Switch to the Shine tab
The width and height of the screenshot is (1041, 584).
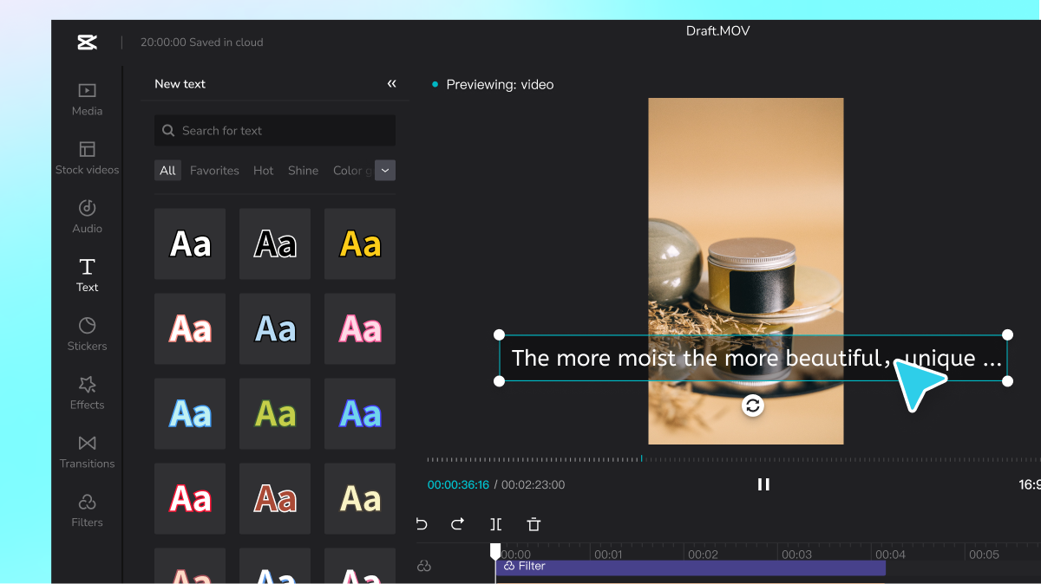click(x=303, y=171)
